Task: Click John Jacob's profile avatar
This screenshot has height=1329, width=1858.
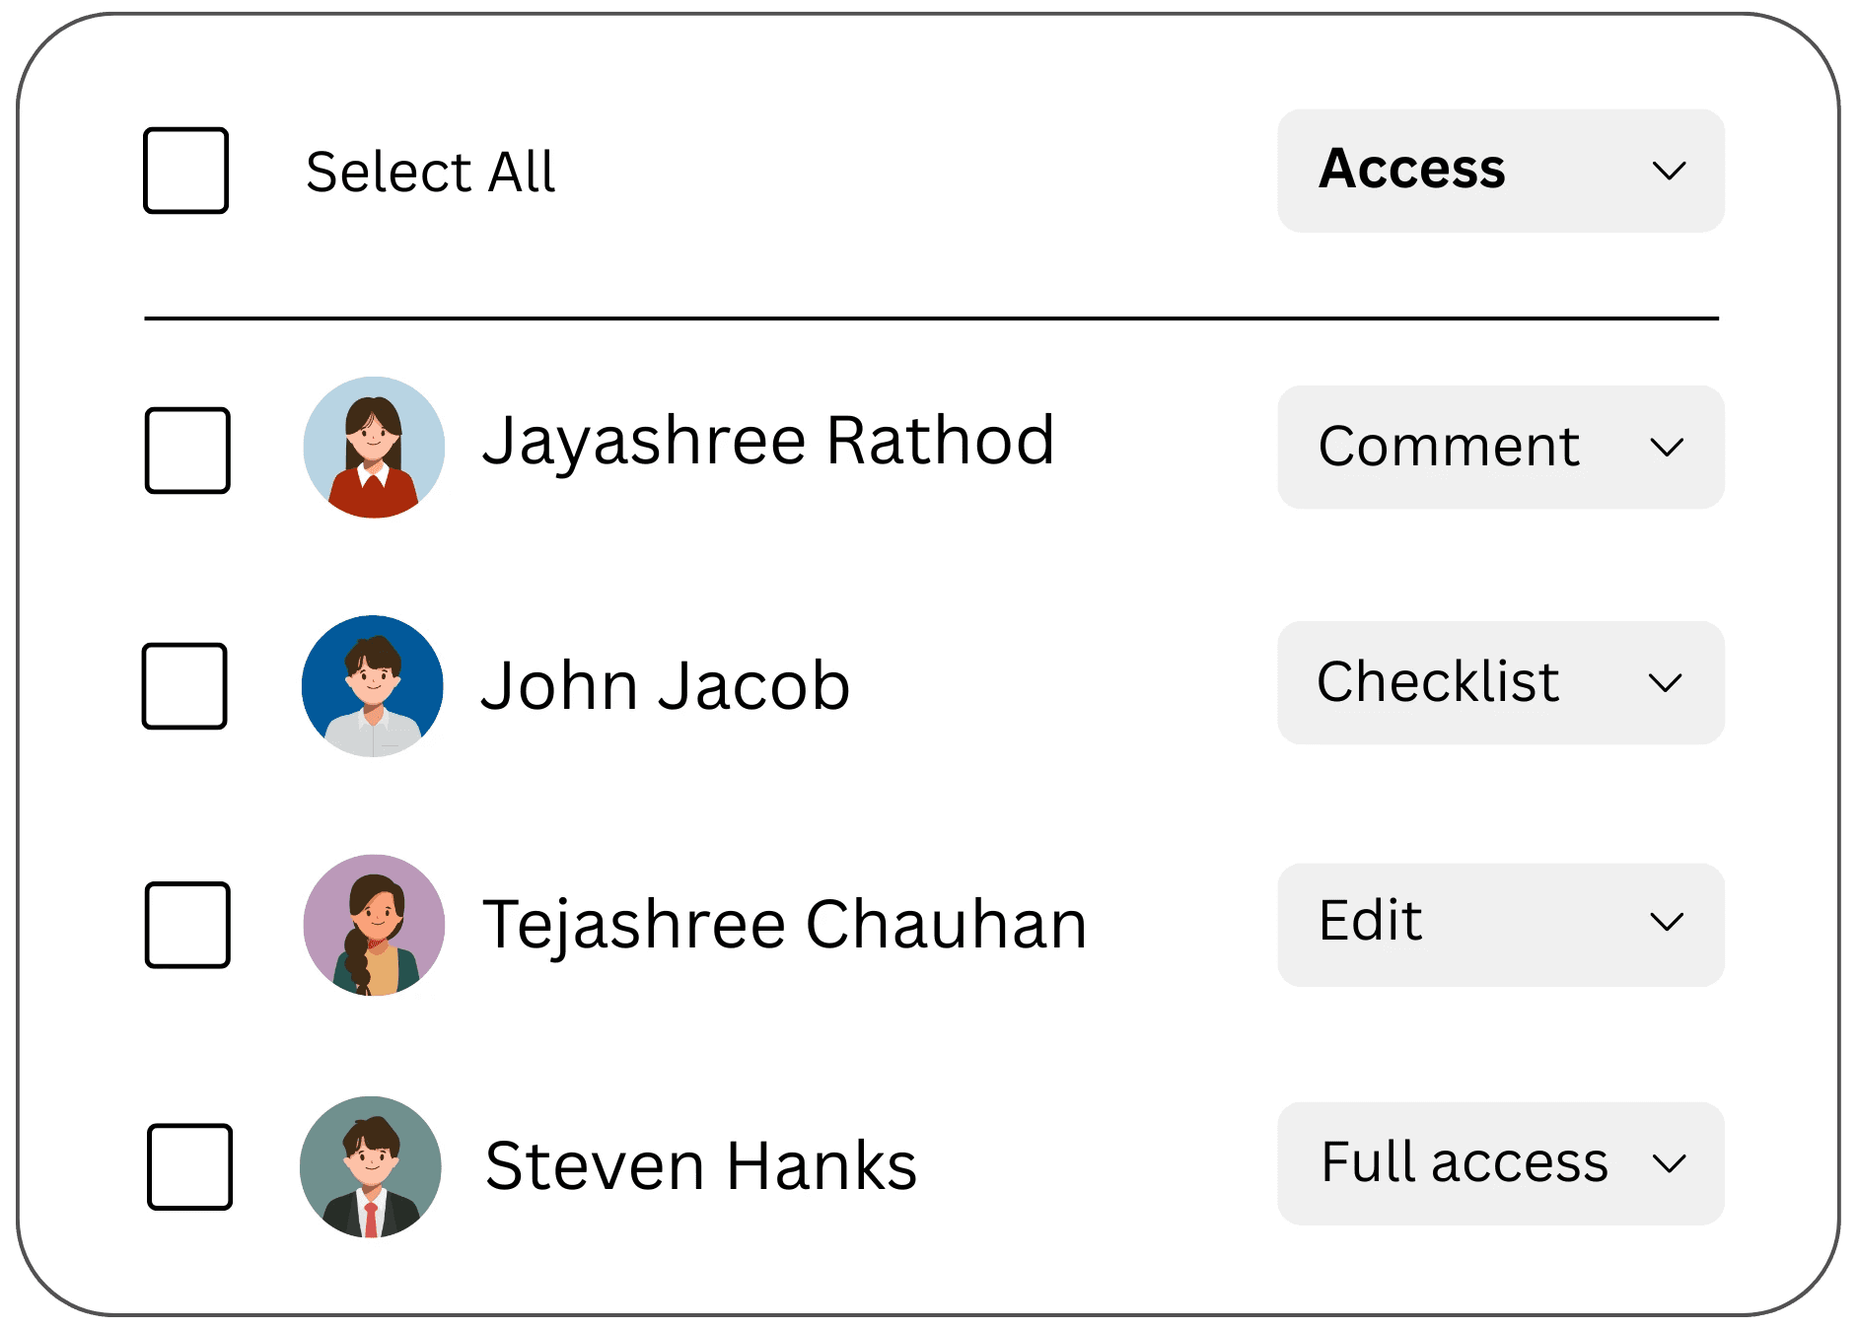Action: (373, 686)
